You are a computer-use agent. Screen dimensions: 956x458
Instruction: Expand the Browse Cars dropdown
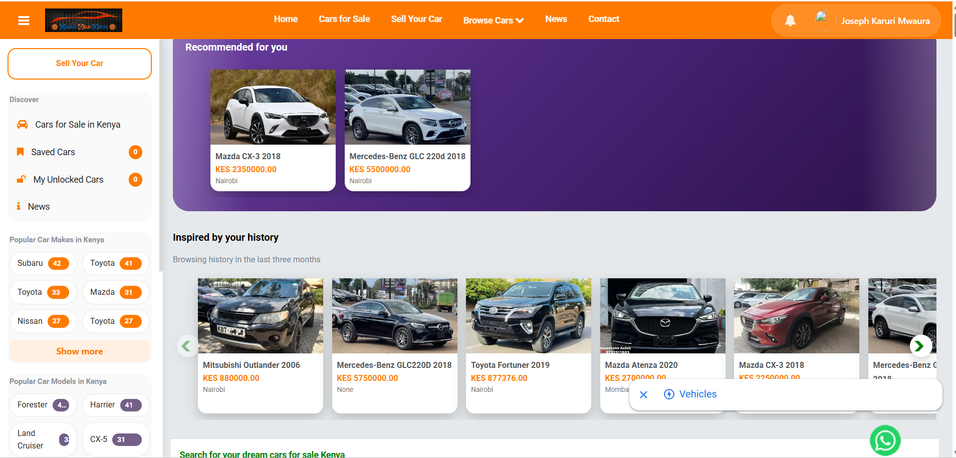pyautogui.click(x=494, y=21)
